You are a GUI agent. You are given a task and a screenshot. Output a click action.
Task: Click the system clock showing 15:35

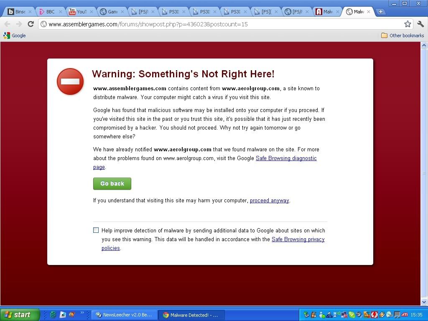(x=417, y=315)
